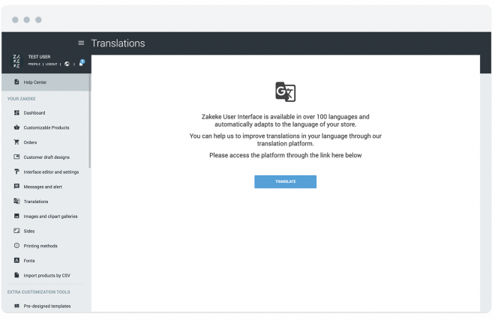Click the paint roller interface editor icon

point(16,172)
